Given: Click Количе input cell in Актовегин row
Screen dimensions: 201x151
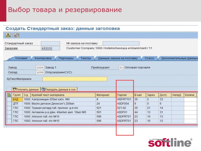Looking at the screenshot, I should click(190, 112).
